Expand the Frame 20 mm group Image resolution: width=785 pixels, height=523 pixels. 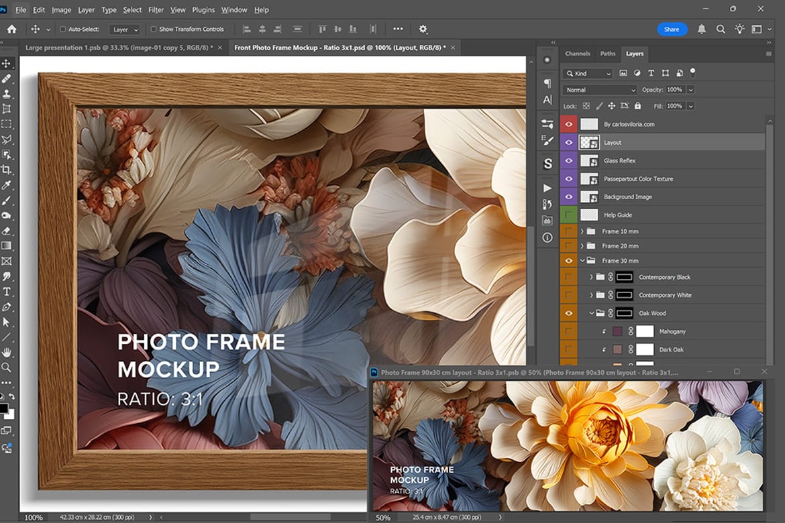click(x=582, y=245)
